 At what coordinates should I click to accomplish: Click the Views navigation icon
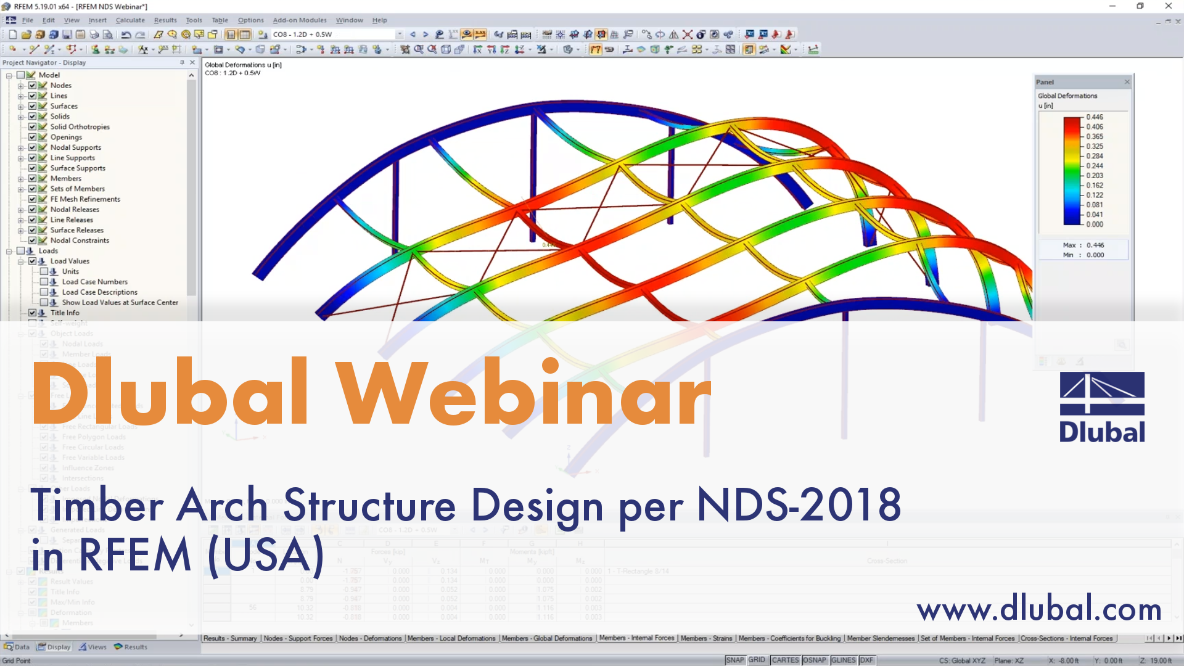coord(84,646)
